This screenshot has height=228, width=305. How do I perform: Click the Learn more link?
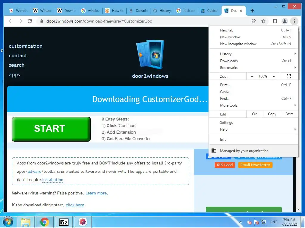pyautogui.click(x=96, y=193)
